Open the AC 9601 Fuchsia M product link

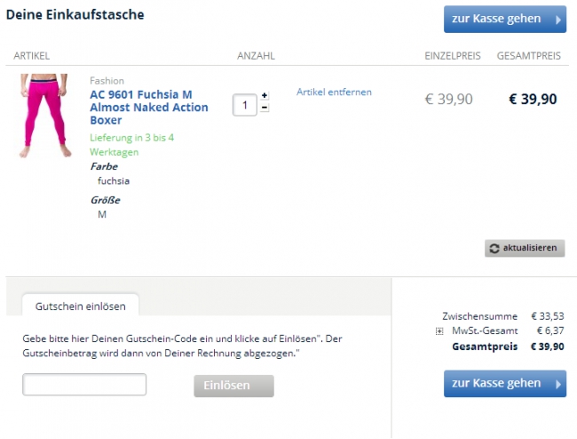[149, 107]
